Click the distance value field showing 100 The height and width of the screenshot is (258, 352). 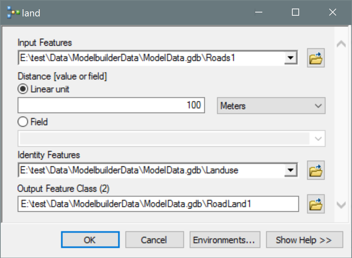point(111,106)
